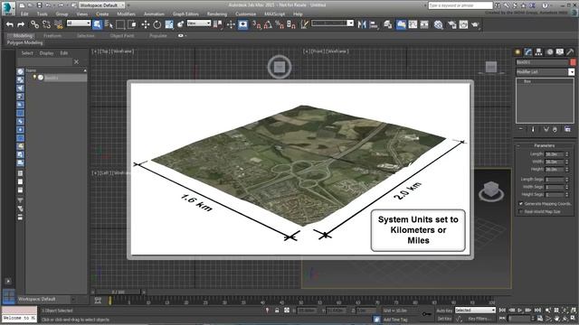The image size is (579, 325).
Task: Activate the Select and Scale tool
Action: (x=169, y=24)
